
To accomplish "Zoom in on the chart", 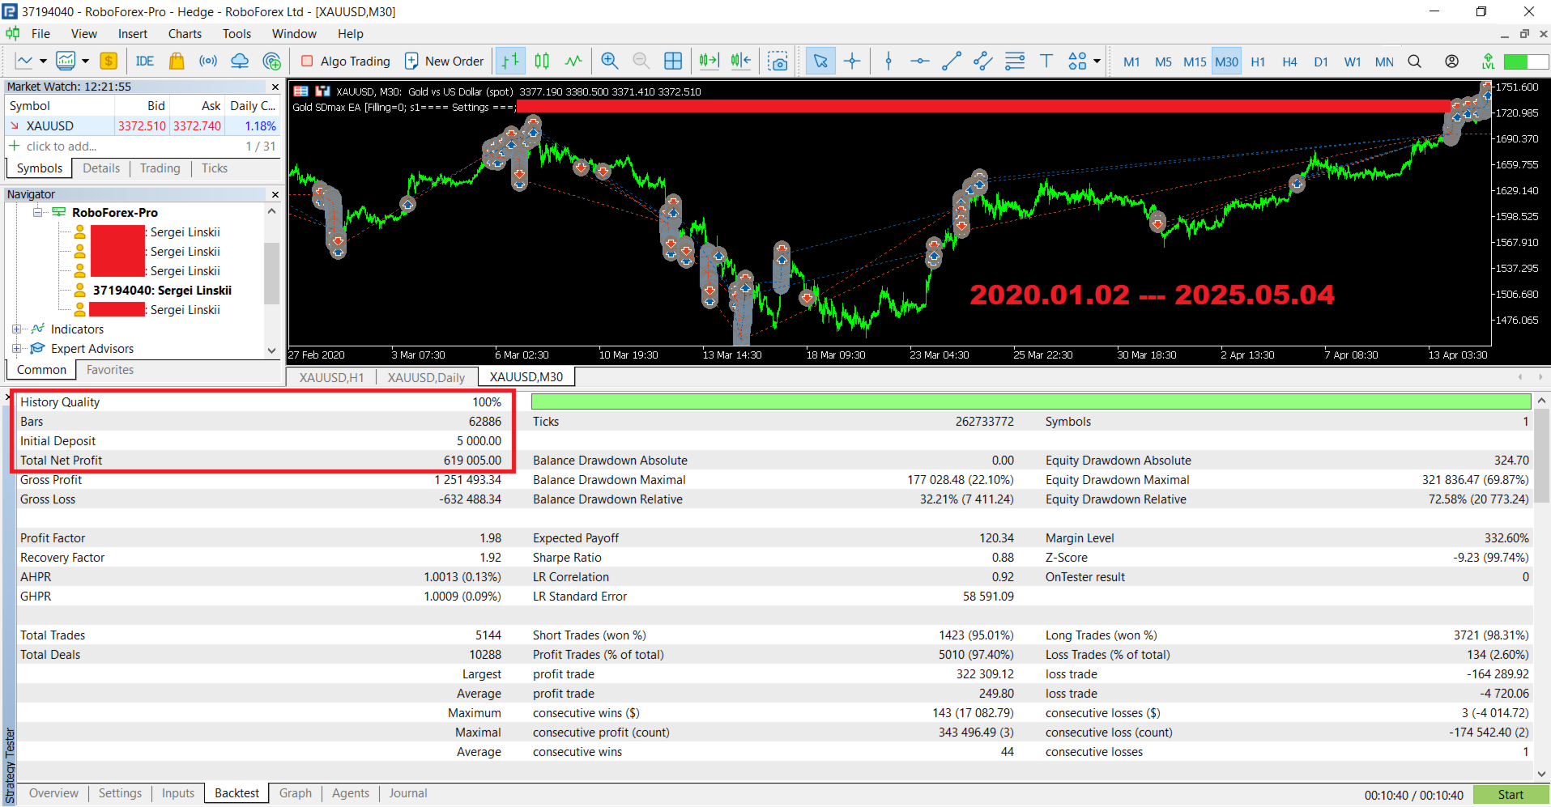I will pos(610,61).
